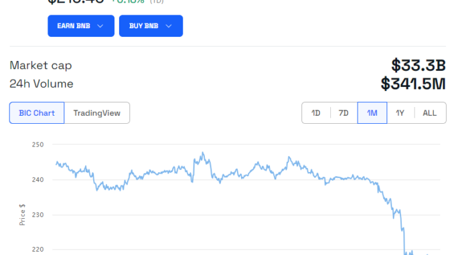Screen dimensions: 454x255
Task: Click the Market cap label
Action: [41, 66]
